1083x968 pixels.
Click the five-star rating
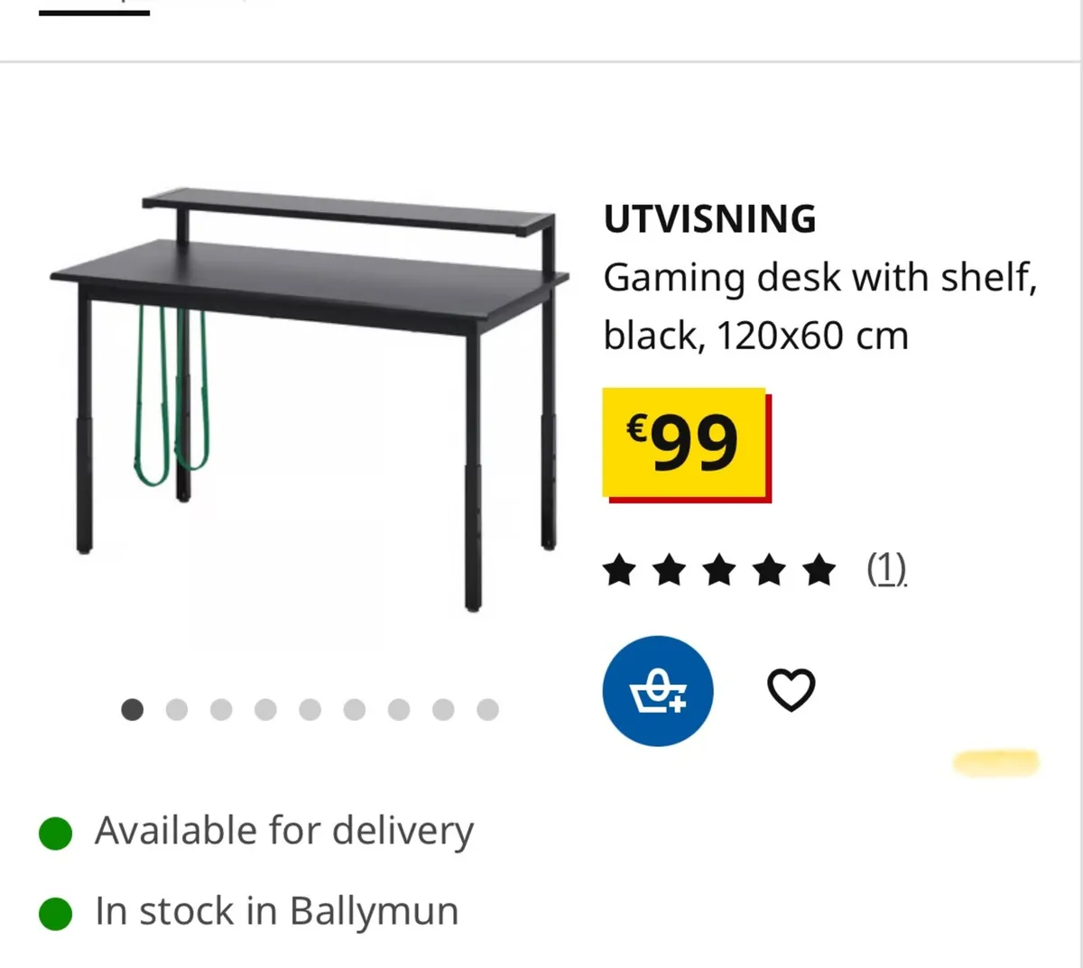click(719, 570)
